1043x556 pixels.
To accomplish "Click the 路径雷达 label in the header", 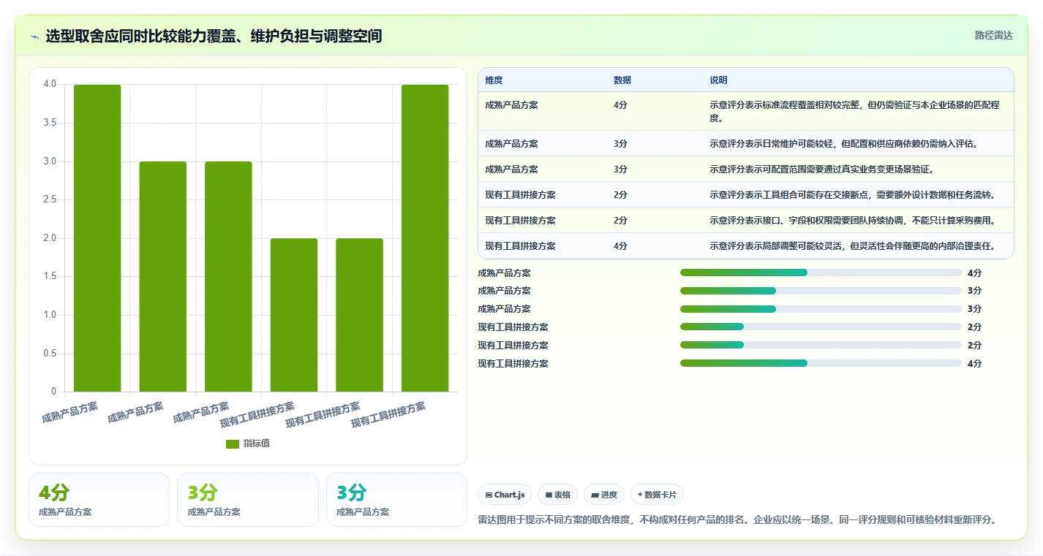I will click(x=994, y=35).
